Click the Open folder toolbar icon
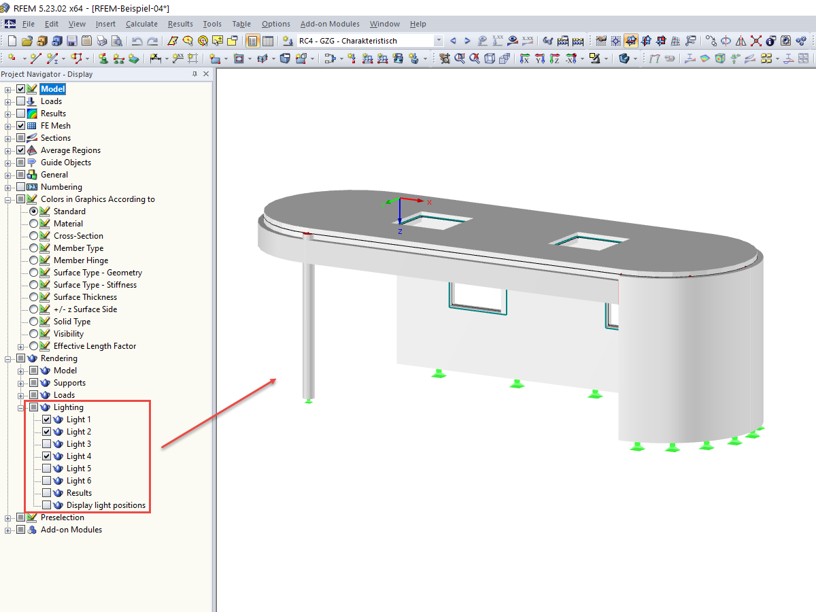Viewport: 816px width, 612px height. (x=27, y=41)
